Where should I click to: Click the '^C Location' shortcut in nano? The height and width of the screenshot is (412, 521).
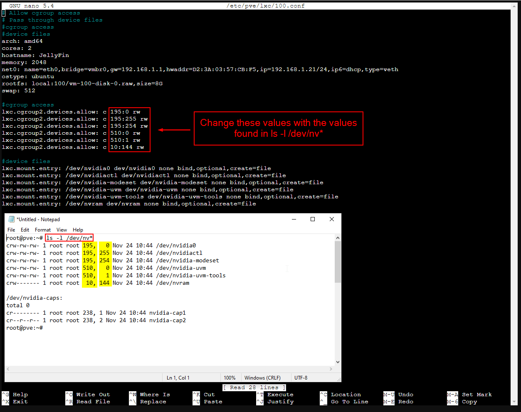(x=341, y=395)
